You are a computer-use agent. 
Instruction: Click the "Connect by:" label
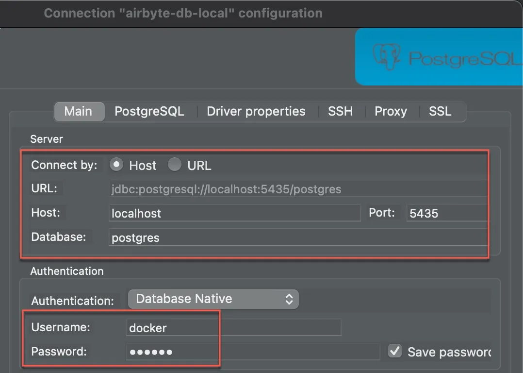coord(64,165)
